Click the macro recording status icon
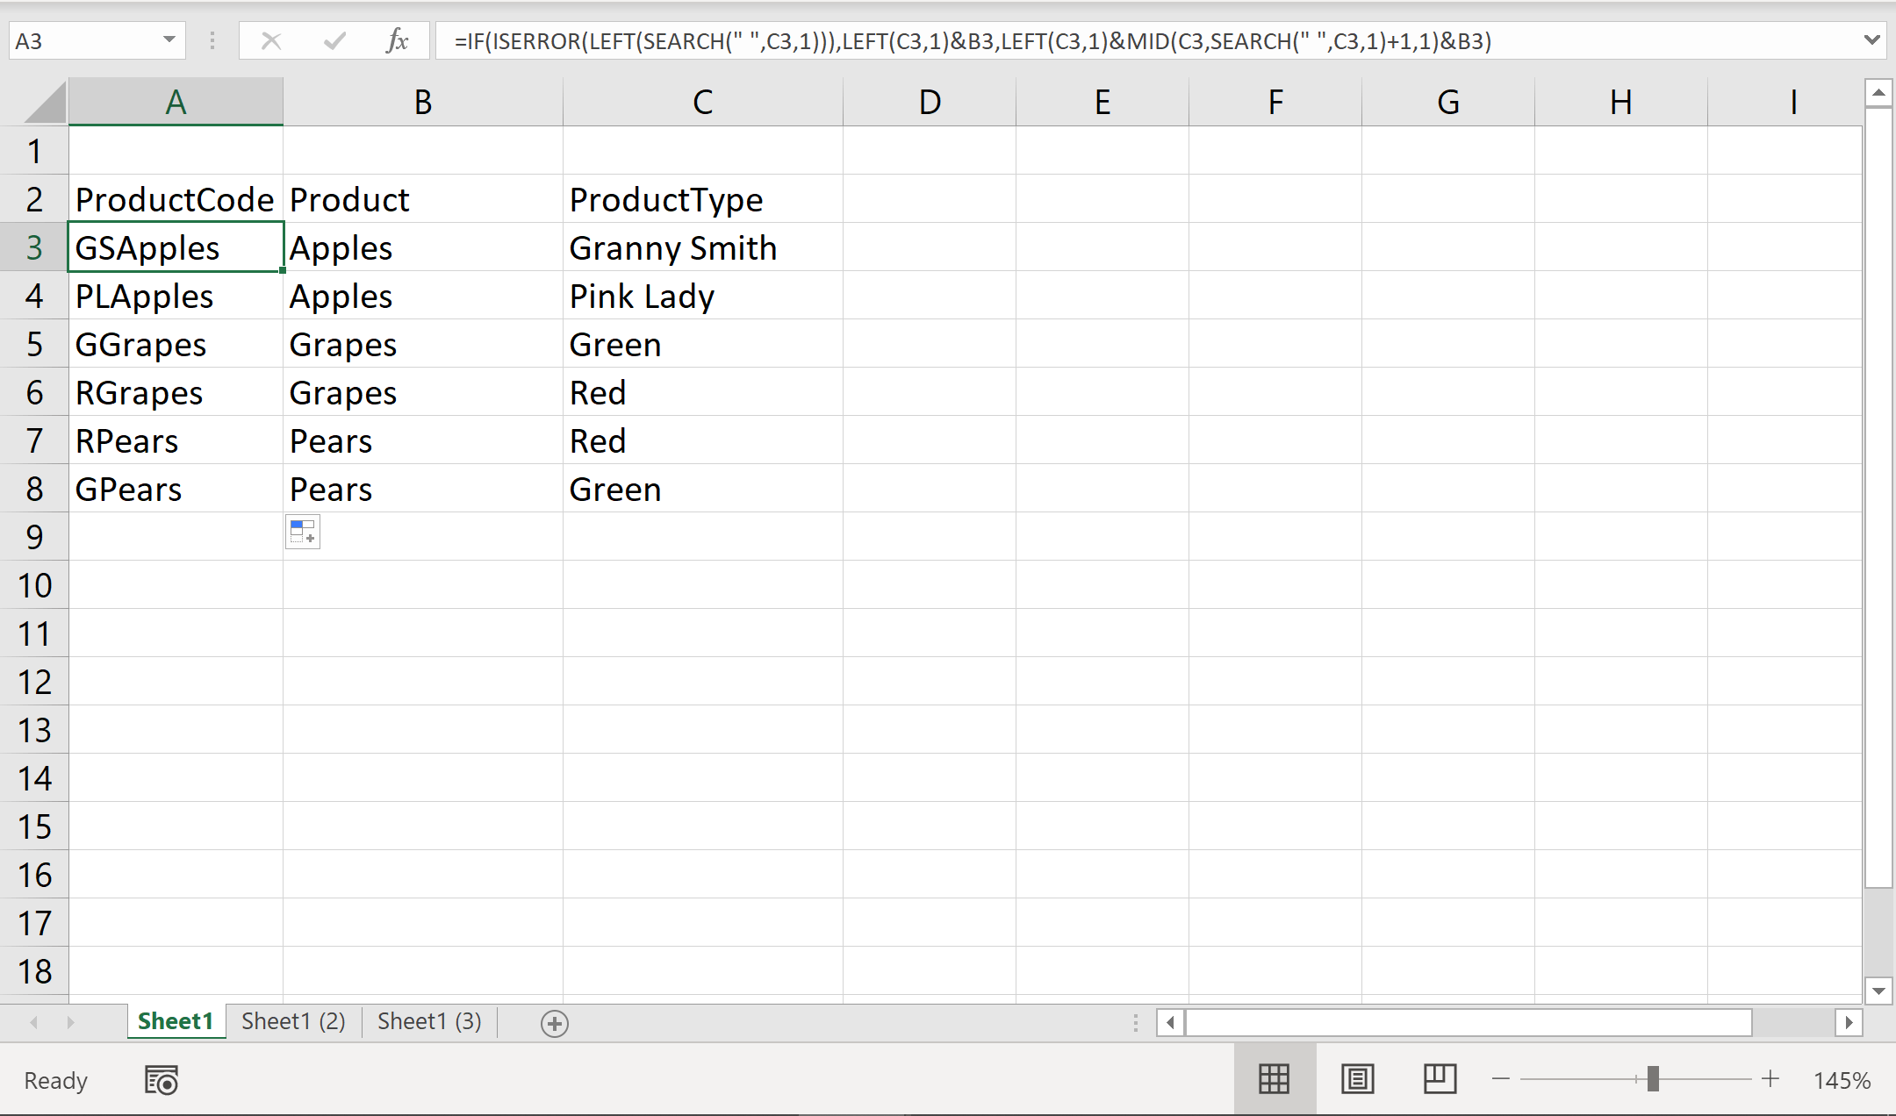 click(162, 1080)
